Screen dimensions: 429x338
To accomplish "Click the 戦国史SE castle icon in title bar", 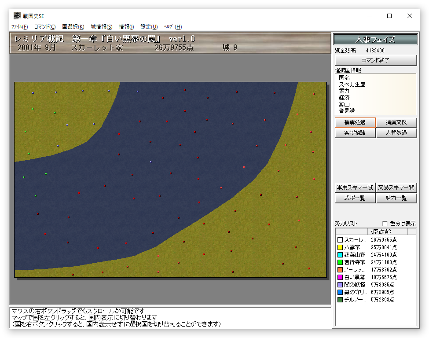I will 17,16.
